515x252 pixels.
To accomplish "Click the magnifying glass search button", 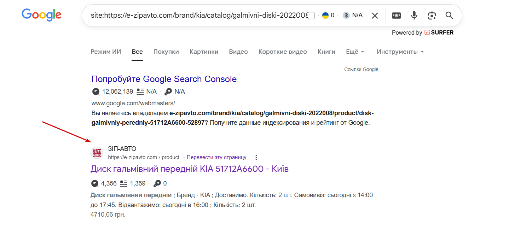I will pyautogui.click(x=449, y=16).
